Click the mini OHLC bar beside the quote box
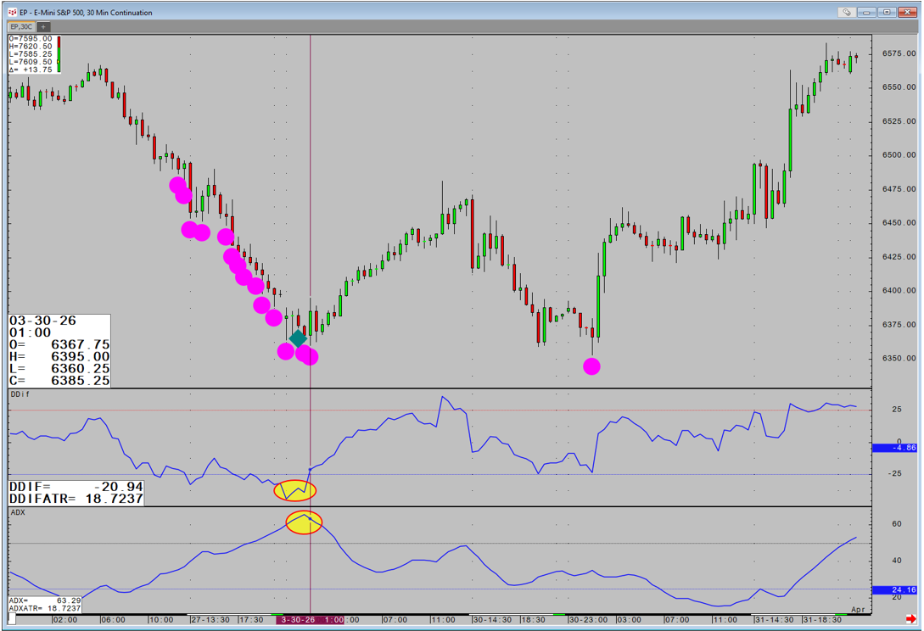The height and width of the screenshot is (631, 924). click(59, 53)
